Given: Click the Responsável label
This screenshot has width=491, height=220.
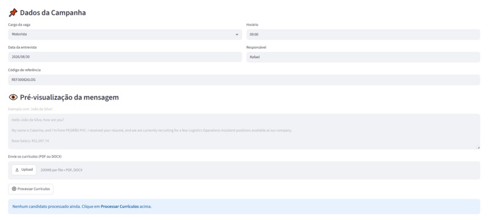Looking at the screenshot, I should pyautogui.click(x=256, y=47).
